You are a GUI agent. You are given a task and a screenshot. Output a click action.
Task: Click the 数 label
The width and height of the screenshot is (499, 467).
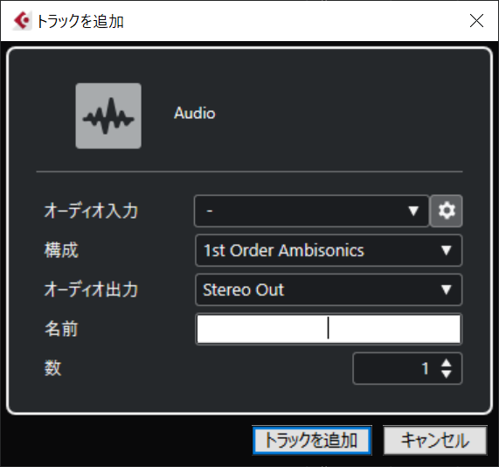(52, 368)
